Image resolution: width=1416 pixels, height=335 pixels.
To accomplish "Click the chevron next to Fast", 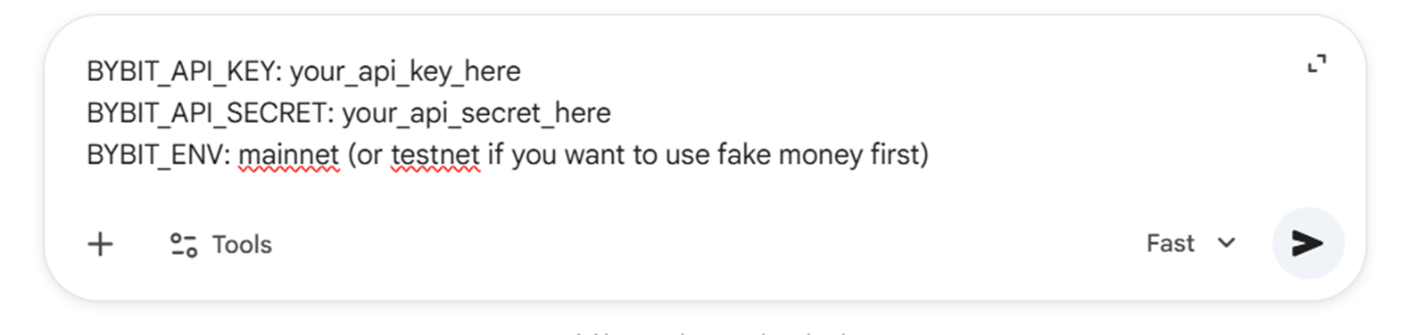I will (1227, 242).
